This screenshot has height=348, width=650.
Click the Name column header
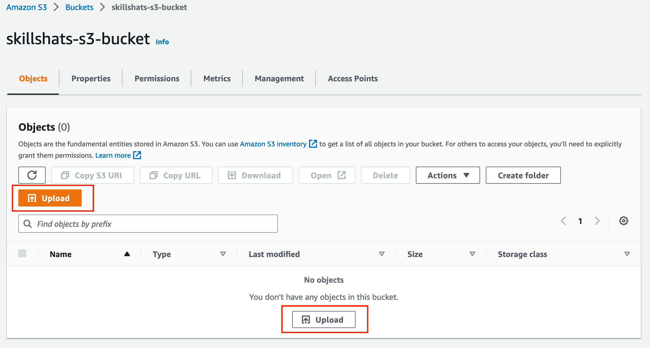61,254
